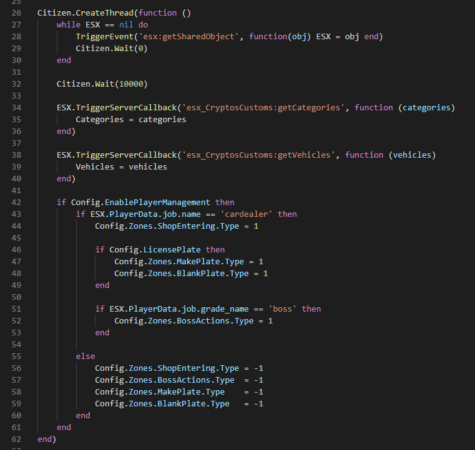Place cursor on the 'while' keyword
This screenshot has height=450, width=475.
point(69,25)
